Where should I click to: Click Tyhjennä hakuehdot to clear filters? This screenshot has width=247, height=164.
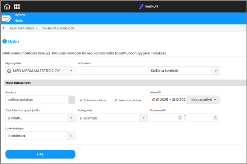tap(58, 28)
